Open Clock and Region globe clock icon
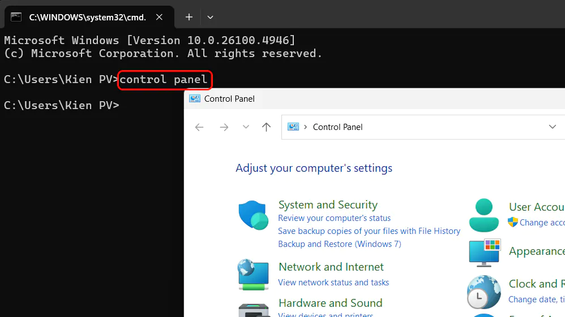The width and height of the screenshot is (565, 317). pos(484,292)
